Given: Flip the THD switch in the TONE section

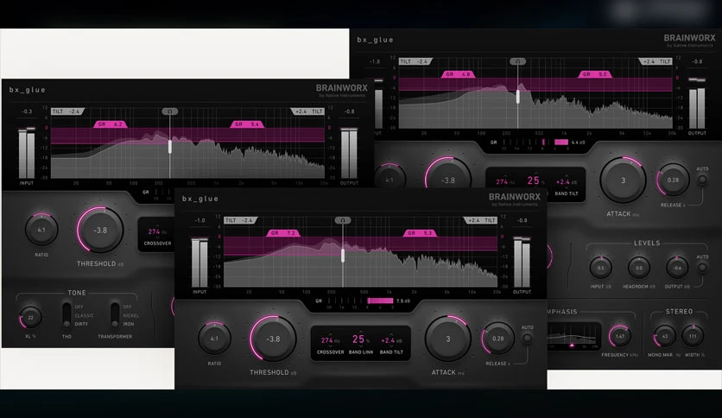Looking at the screenshot, I should click(x=66, y=315).
